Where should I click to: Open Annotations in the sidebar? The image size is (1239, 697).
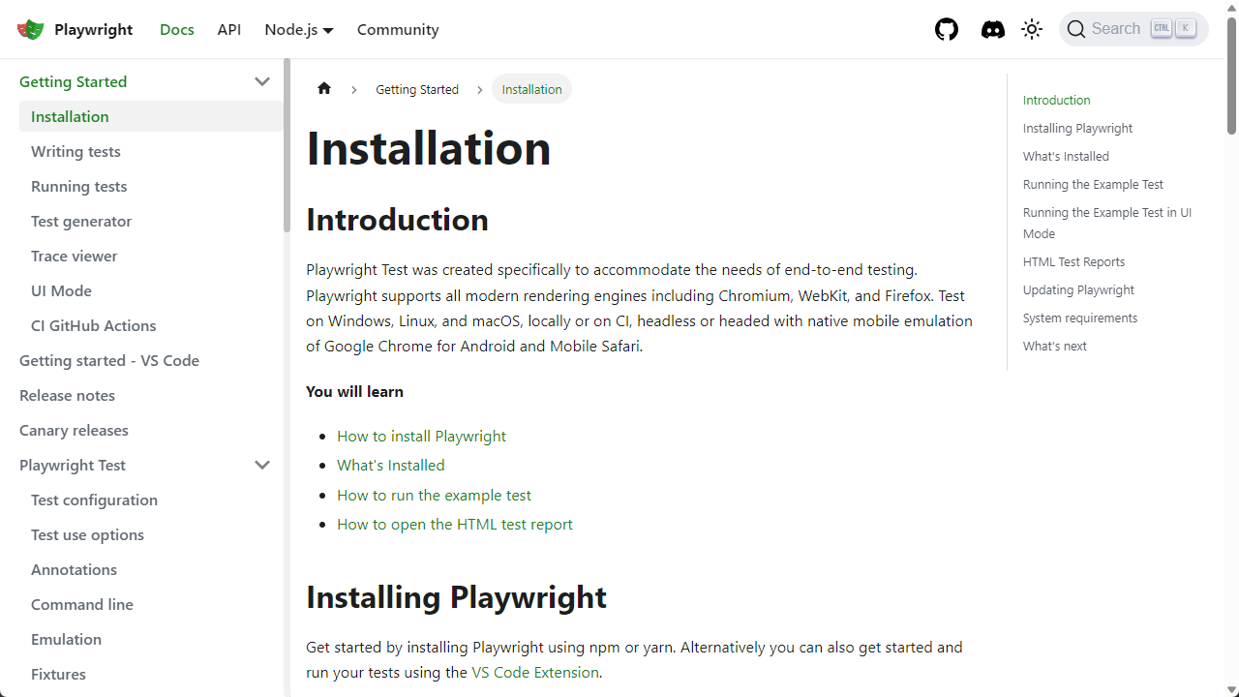tap(151, 569)
